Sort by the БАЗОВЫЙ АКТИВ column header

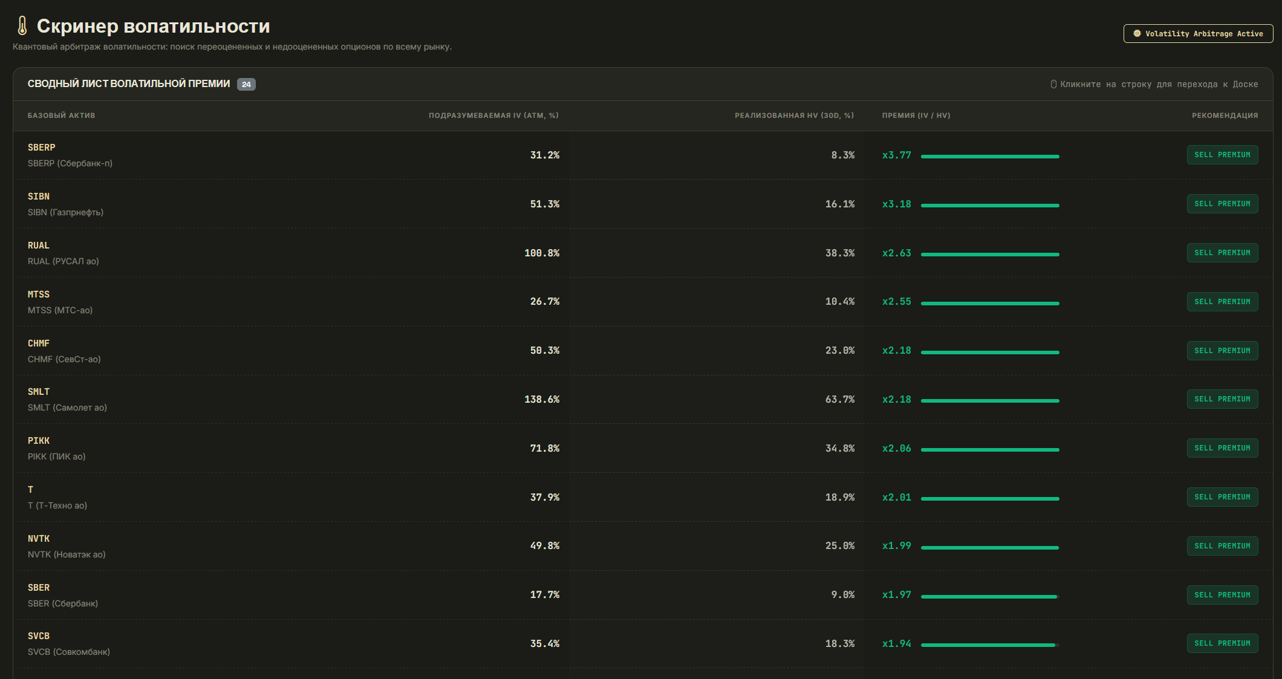coord(61,115)
